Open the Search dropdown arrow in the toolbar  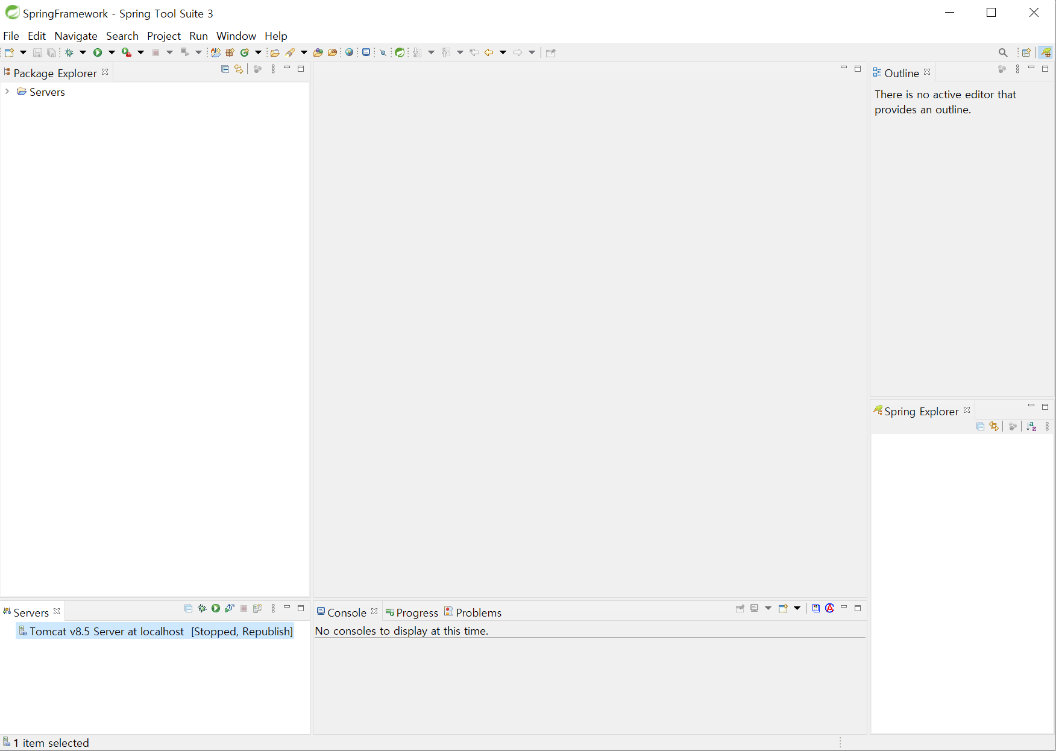[x=304, y=52]
